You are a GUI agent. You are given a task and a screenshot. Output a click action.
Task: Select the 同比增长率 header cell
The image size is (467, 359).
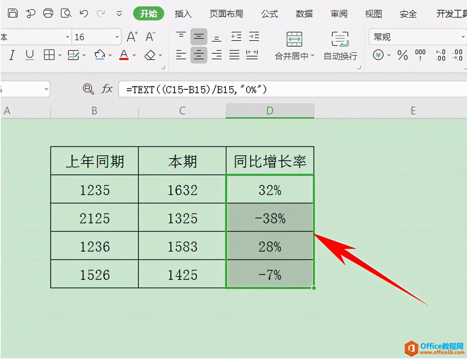pos(270,161)
